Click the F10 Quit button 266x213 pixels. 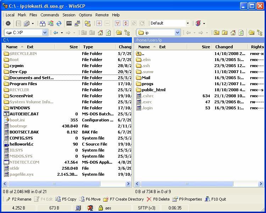click(x=215, y=199)
